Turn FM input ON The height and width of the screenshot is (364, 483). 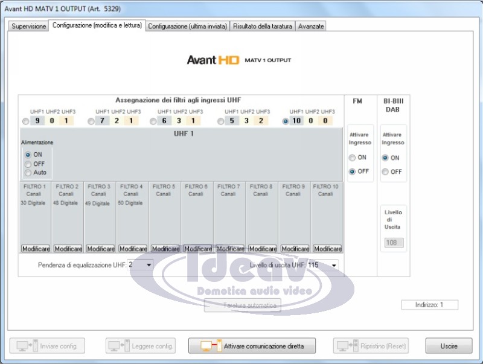click(x=352, y=158)
